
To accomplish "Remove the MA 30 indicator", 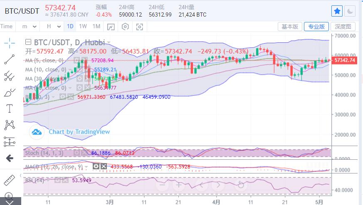I will coord(87,79).
